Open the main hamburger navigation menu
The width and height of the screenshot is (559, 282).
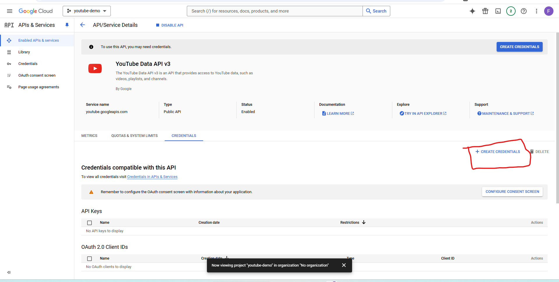point(9,11)
